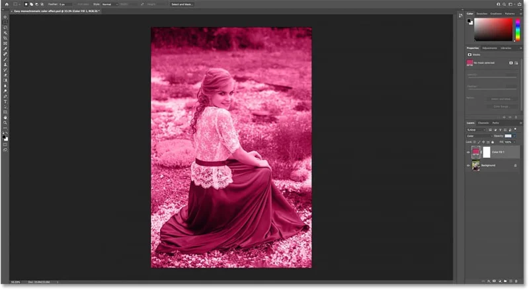529x290 pixels.
Task: Select the Dodge tool
Action: click(x=5, y=91)
